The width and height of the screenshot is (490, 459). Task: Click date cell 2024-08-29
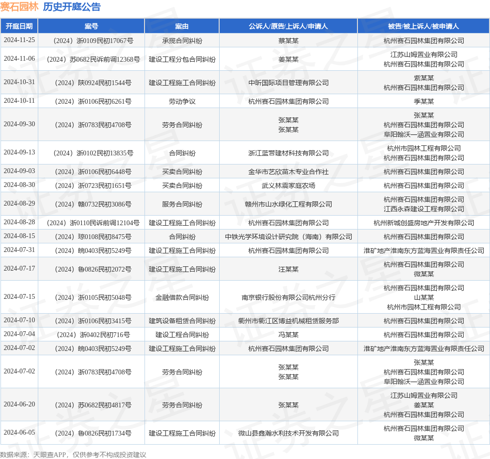pyautogui.click(x=19, y=203)
